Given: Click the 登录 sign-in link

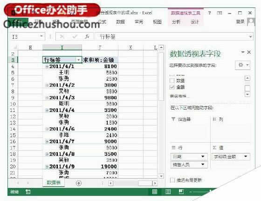Looking at the screenshot, I should 240,21.
